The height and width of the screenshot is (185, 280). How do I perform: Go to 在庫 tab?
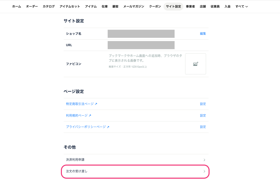[105, 7]
